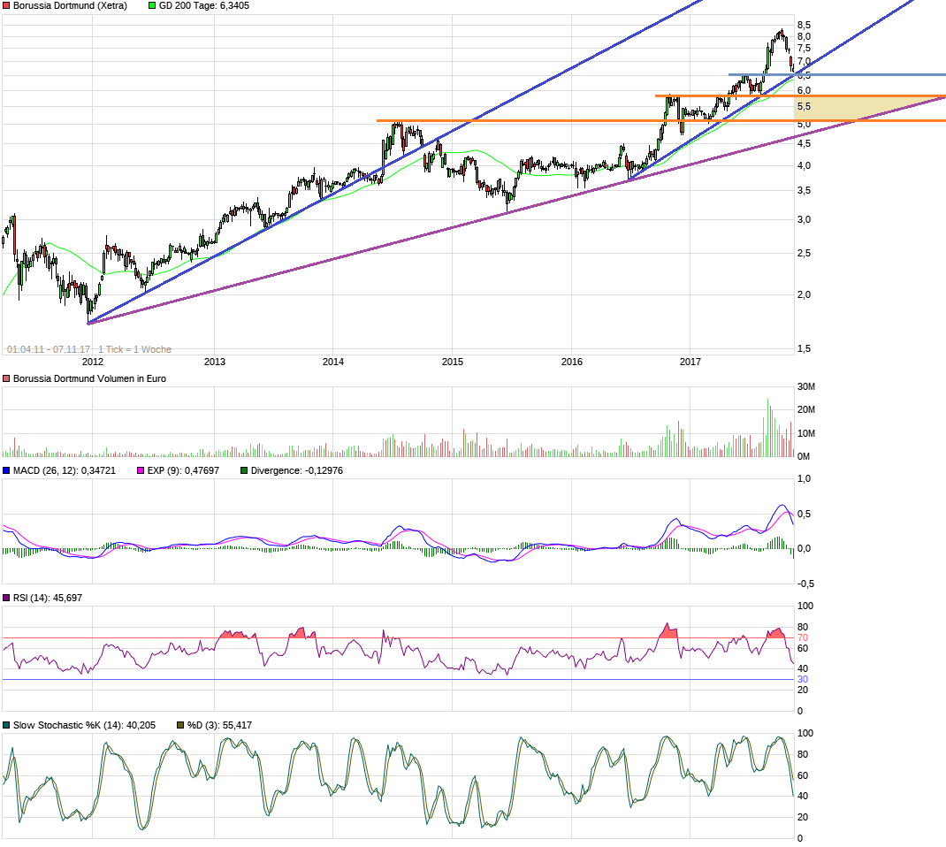
Task: Click the blue 30 RSI oversold level label
Action: pos(803,679)
